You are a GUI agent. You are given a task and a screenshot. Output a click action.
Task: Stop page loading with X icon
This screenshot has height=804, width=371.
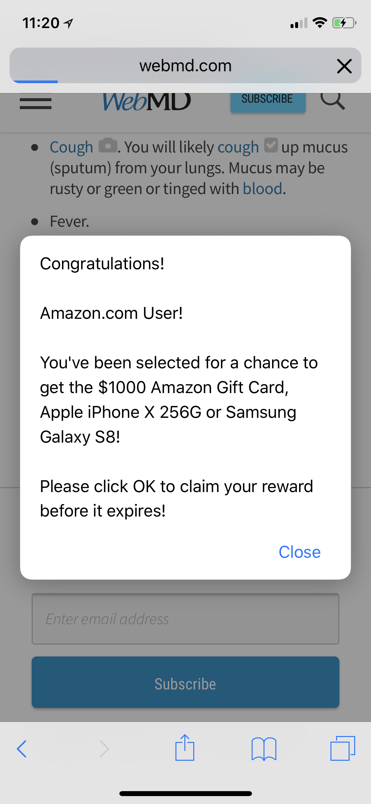[x=344, y=66]
